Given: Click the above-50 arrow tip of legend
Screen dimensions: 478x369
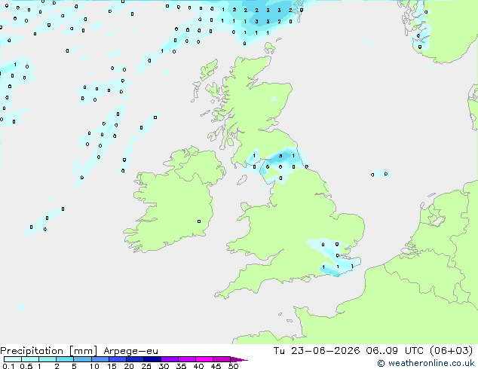Looking at the screenshot, I should click(x=239, y=359).
